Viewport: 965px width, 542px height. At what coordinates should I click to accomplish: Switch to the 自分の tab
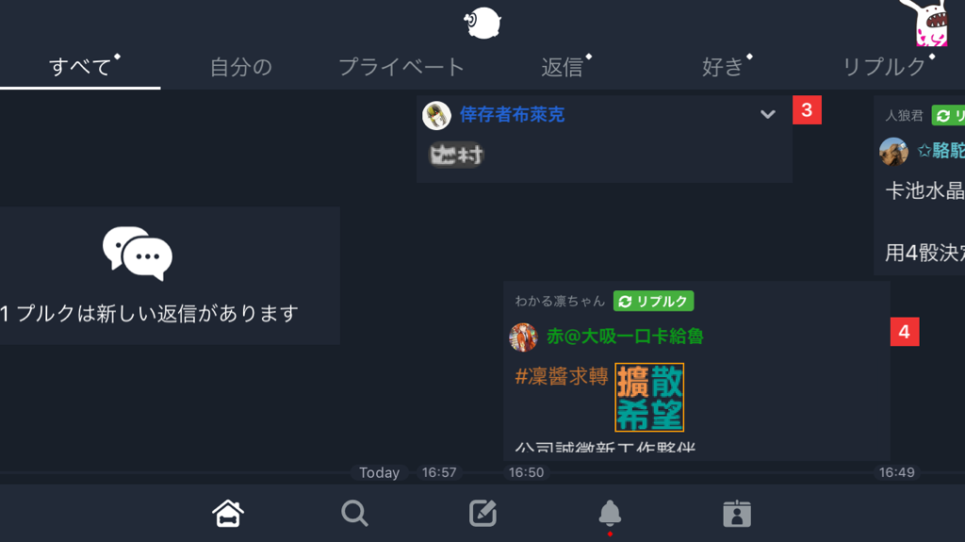pos(240,67)
